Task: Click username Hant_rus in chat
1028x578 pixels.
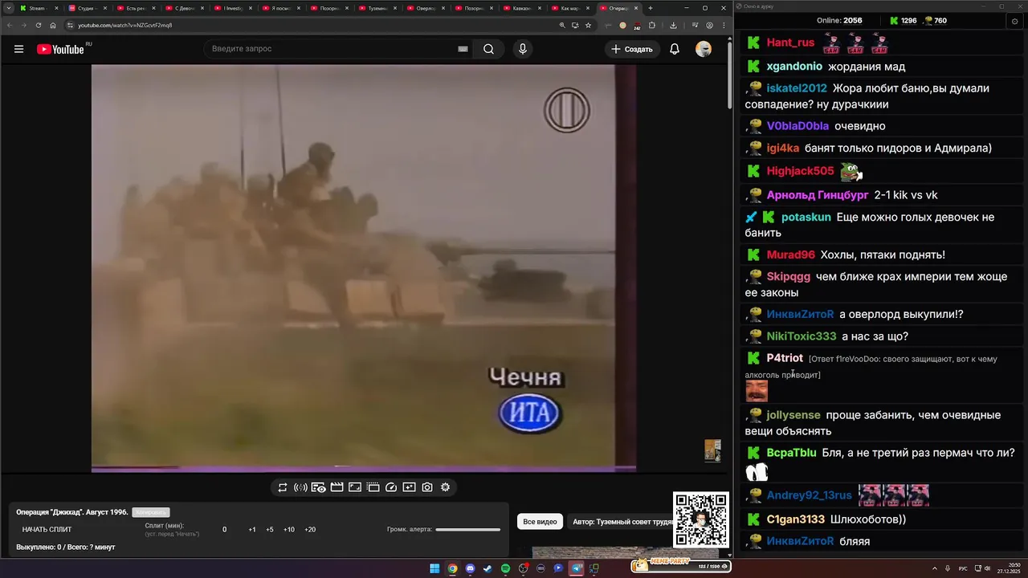Action: 790,43
